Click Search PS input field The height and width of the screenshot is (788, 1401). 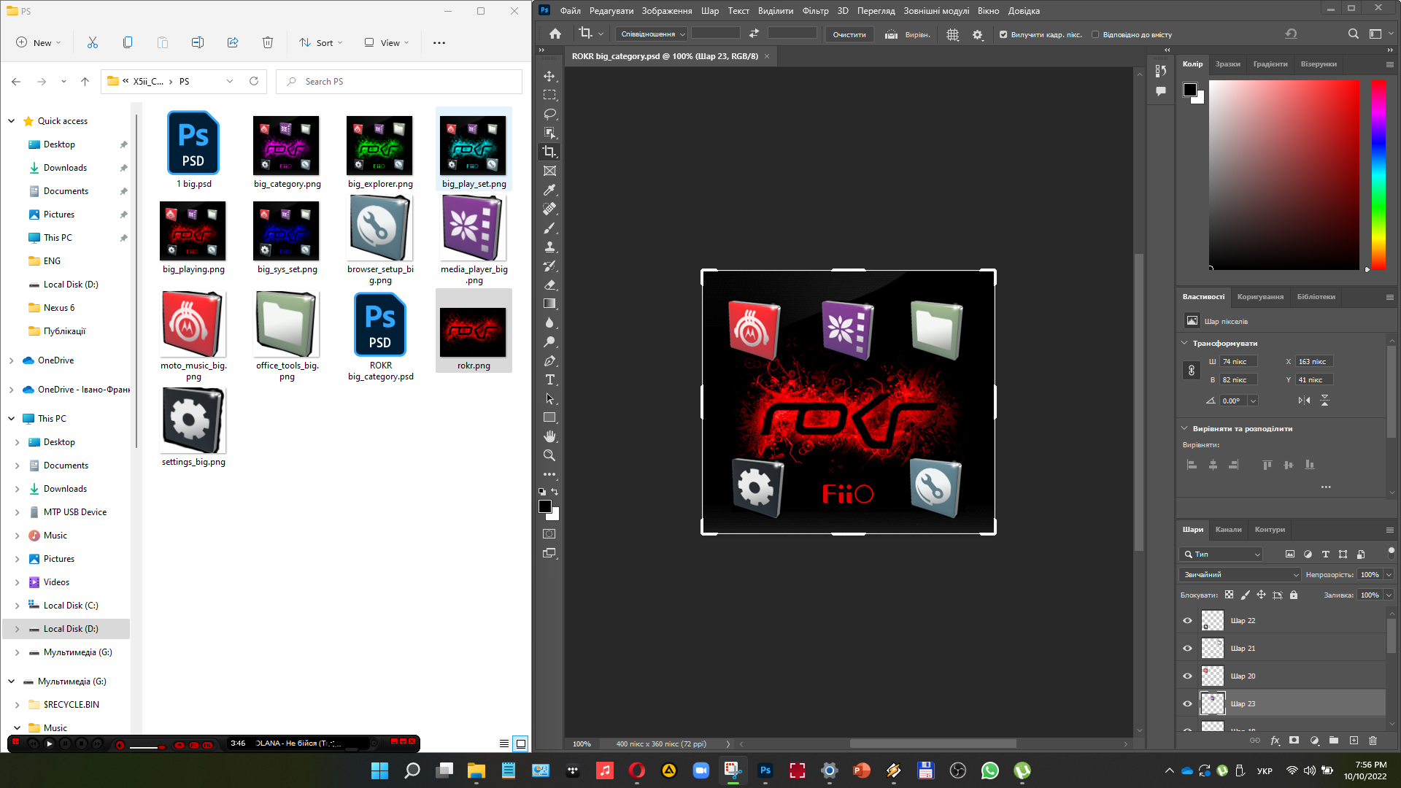click(x=399, y=81)
